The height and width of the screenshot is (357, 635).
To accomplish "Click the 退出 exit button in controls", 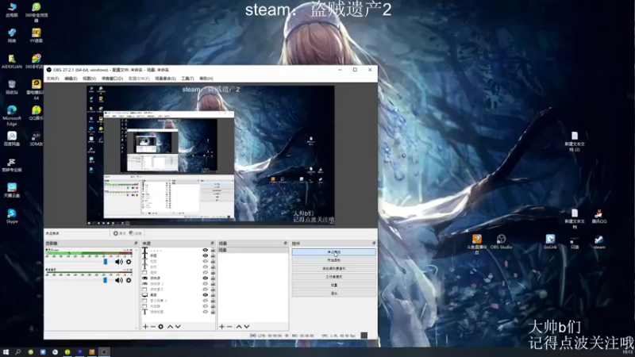I will point(334,294).
